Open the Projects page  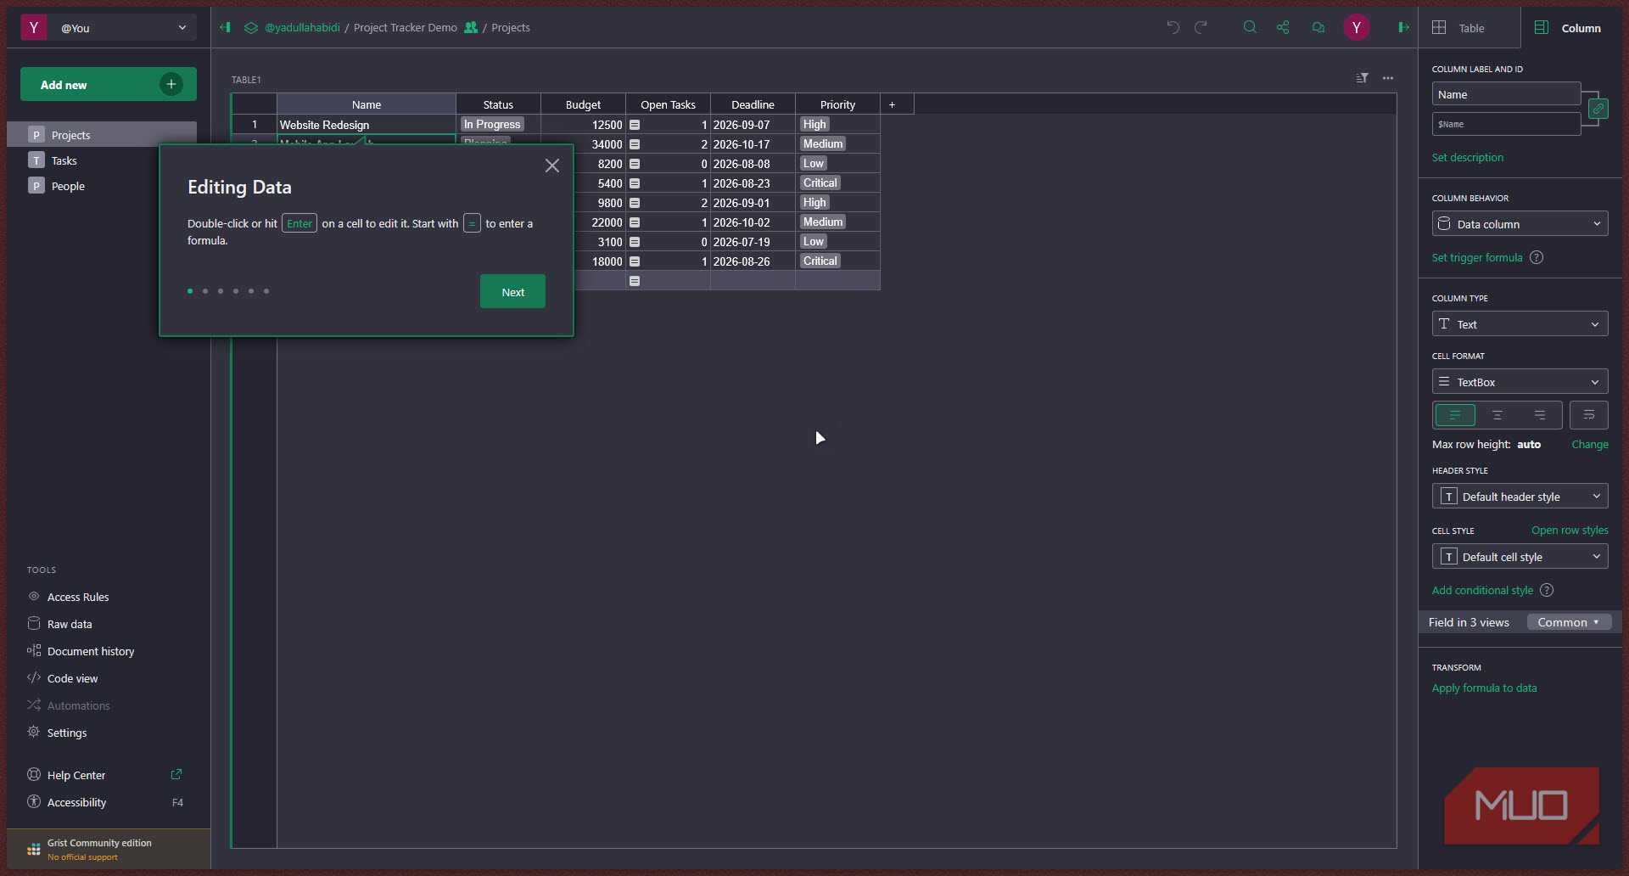tap(102, 134)
